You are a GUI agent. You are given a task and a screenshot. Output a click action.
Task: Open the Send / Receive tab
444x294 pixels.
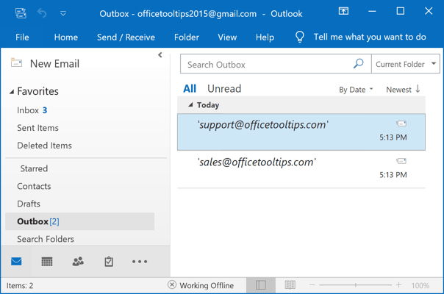tap(126, 37)
